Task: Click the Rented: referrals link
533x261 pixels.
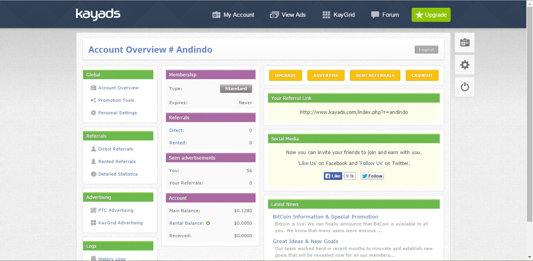Action: pyautogui.click(x=178, y=143)
